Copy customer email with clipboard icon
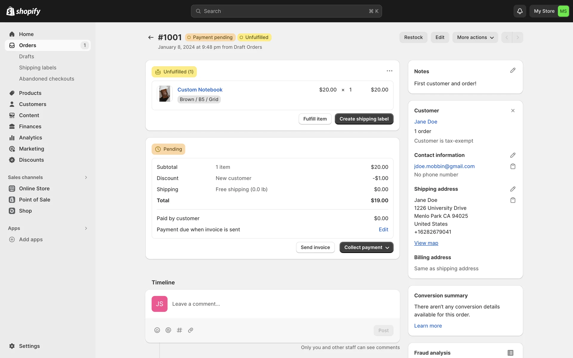Screen dimensions: 573x358 [x=513, y=166]
